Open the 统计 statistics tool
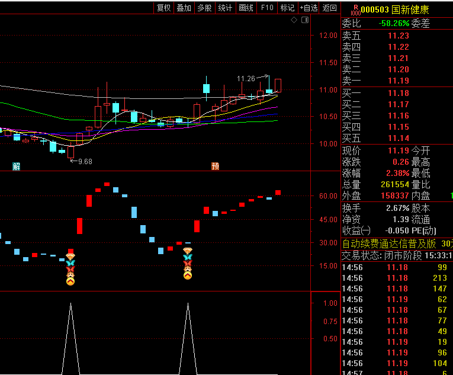The image size is (453, 375). pyautogui.click(x=225, y=8)
